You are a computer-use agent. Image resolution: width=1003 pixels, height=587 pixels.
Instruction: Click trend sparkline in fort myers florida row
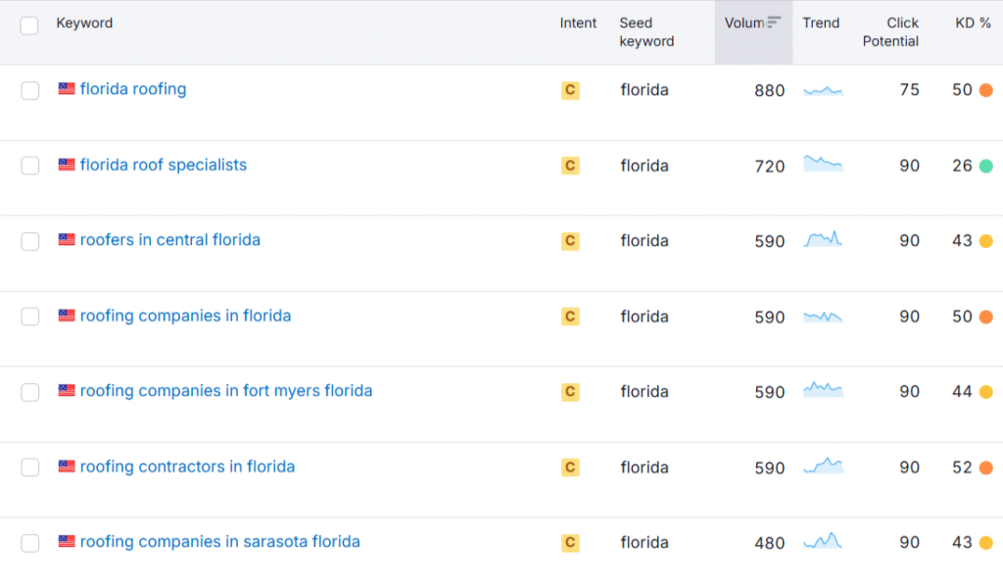click(x=823, y=389)
